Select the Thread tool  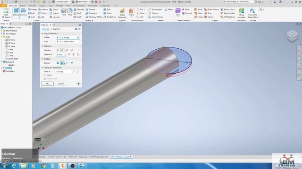[x=90, y=9]
